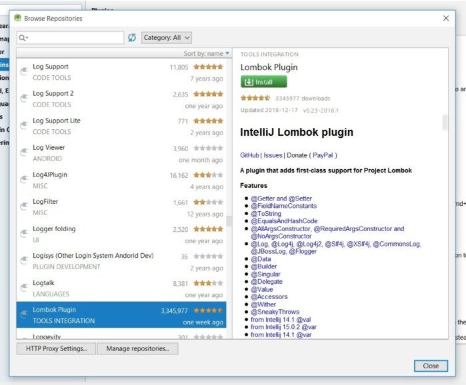Screen dimensions: 466x385
Task: Open the @EqualsAndHashCode feature link
Action: click(284, 221)
